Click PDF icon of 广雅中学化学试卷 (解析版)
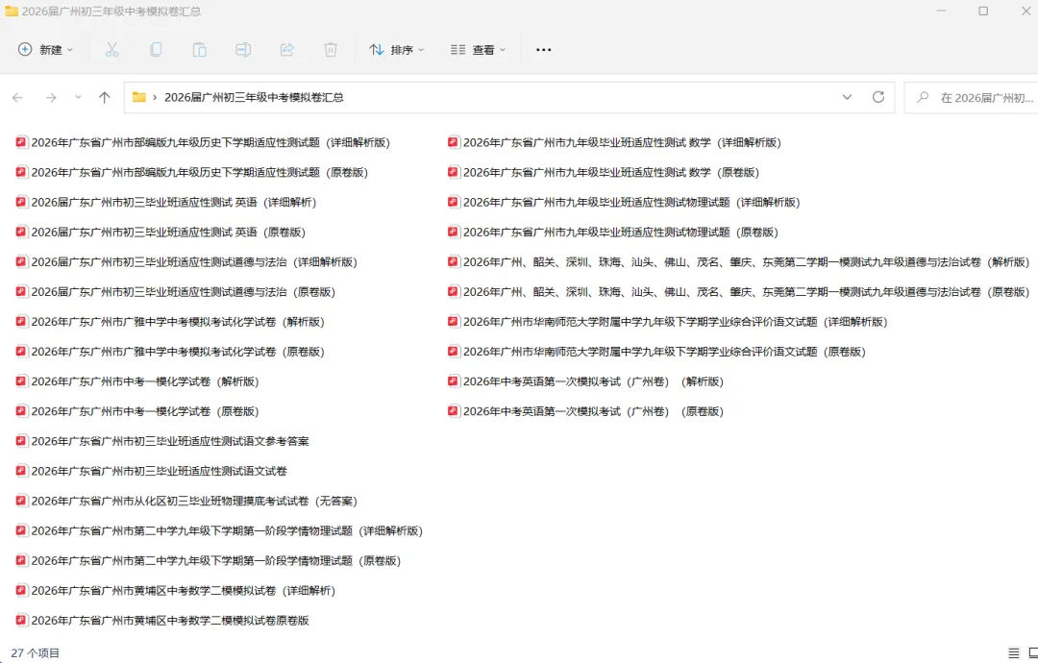 tap(22, 321)
